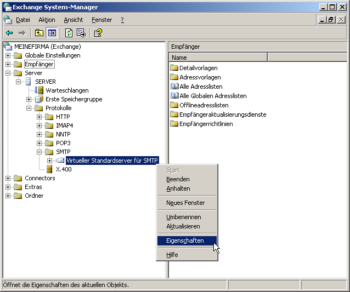Collapse the SMTP protocol node

[x=39, y=152]
